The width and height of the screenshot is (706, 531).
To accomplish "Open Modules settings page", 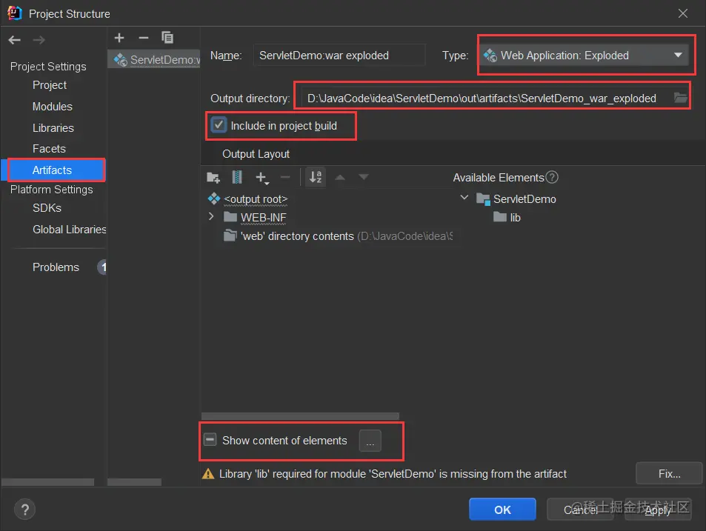I will point(53,107).
